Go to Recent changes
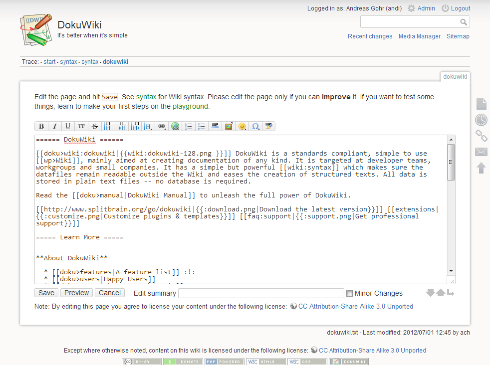This screenshot has width=490, height=365. coord(370,36)
